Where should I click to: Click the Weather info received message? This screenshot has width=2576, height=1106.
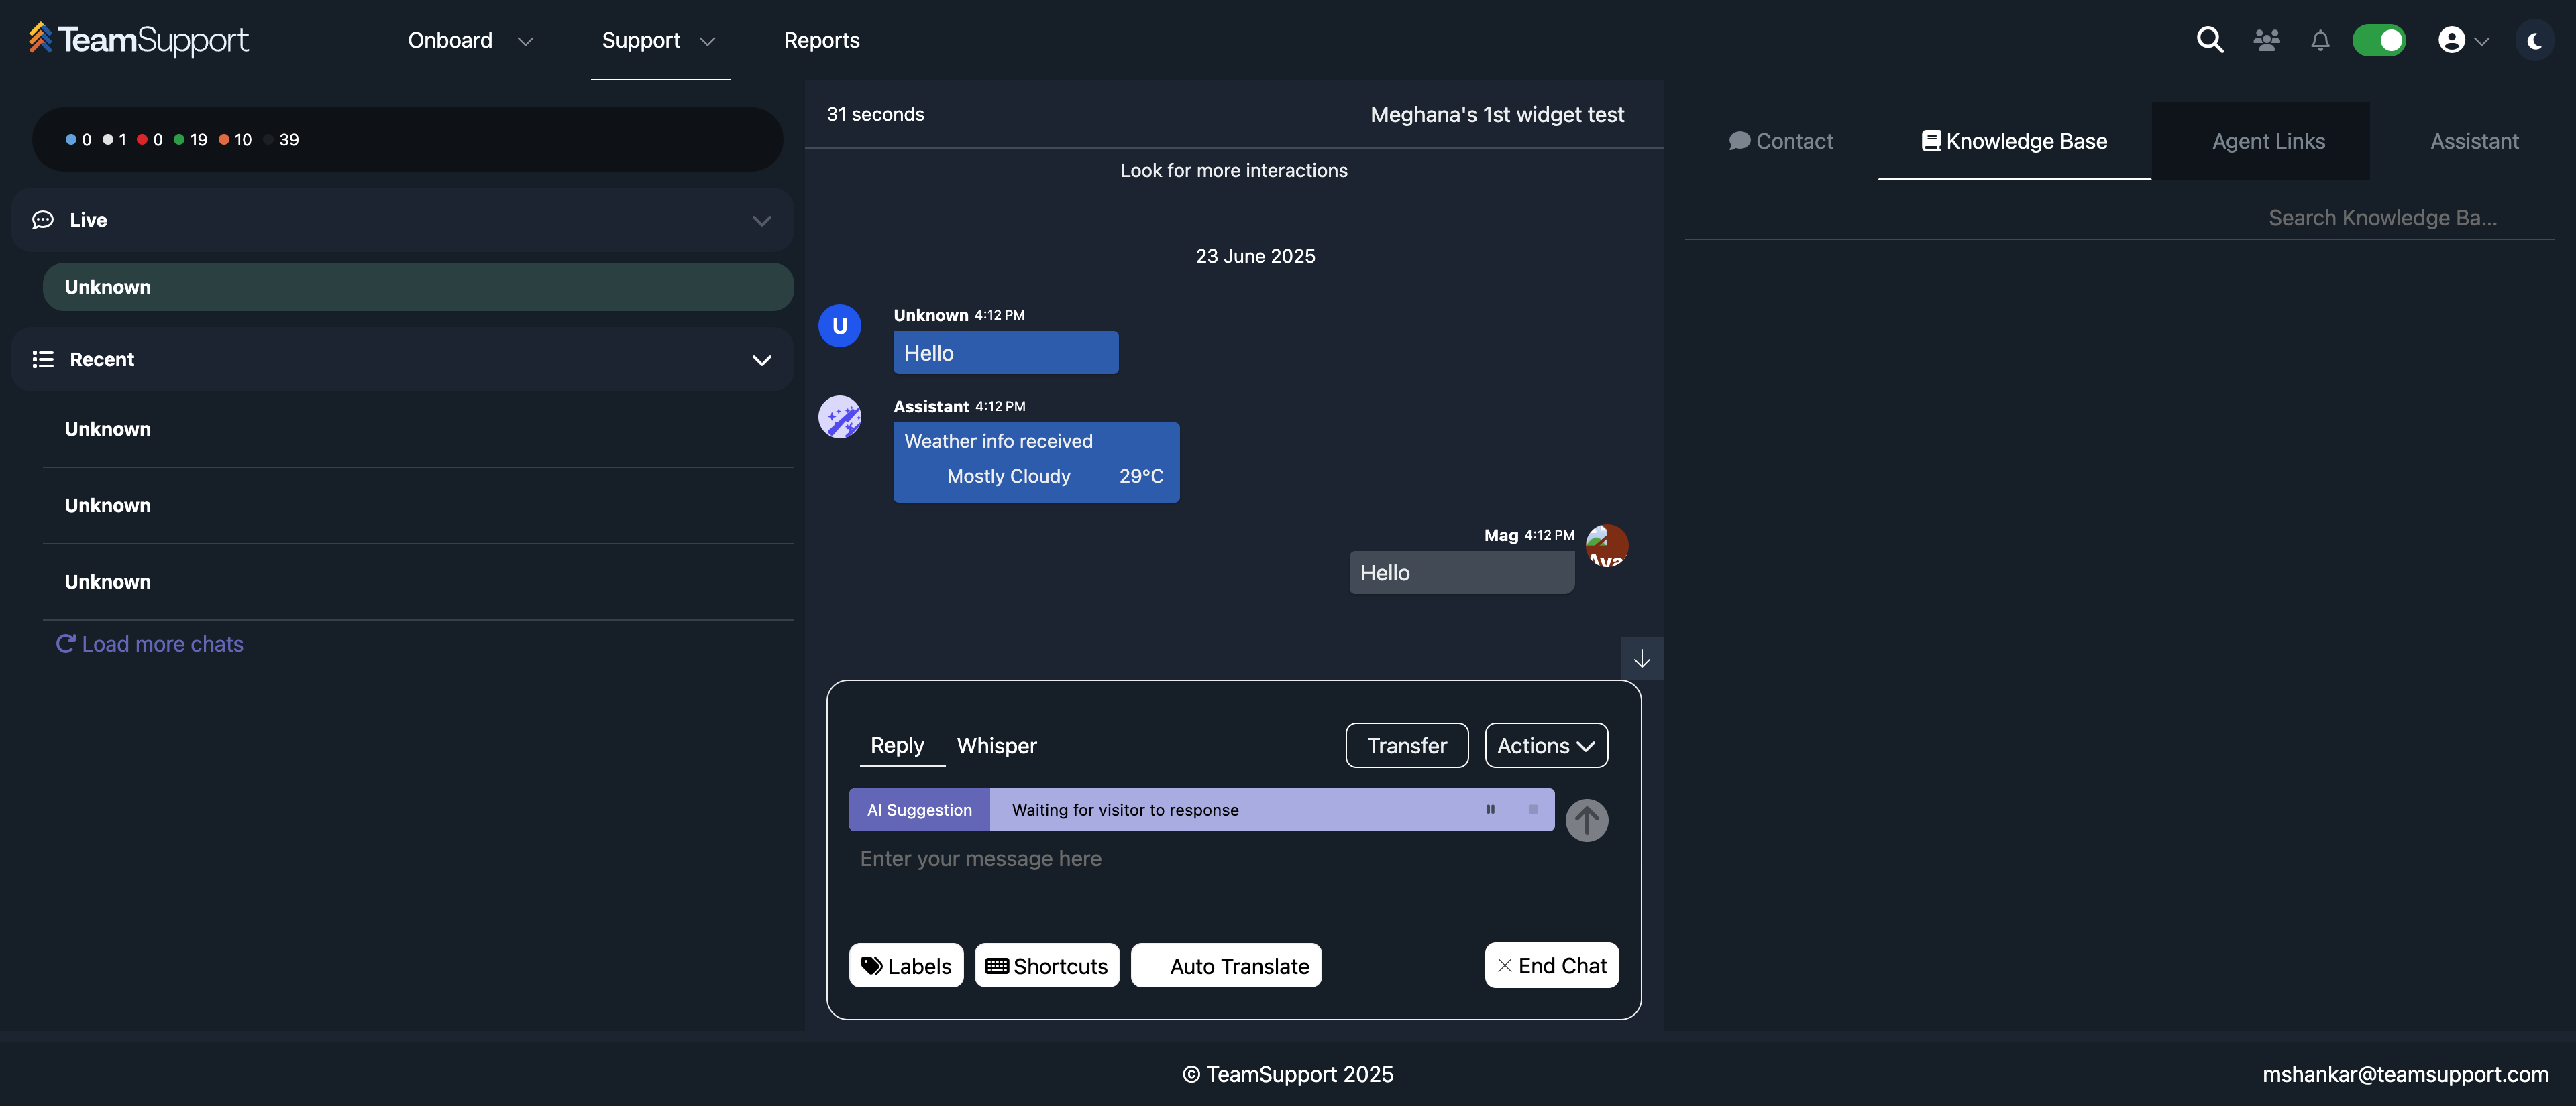tap(1036, 462)
